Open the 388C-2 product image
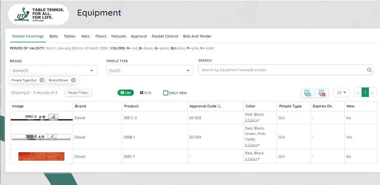This screenshot has width=380, height=185. click(42, 118)
